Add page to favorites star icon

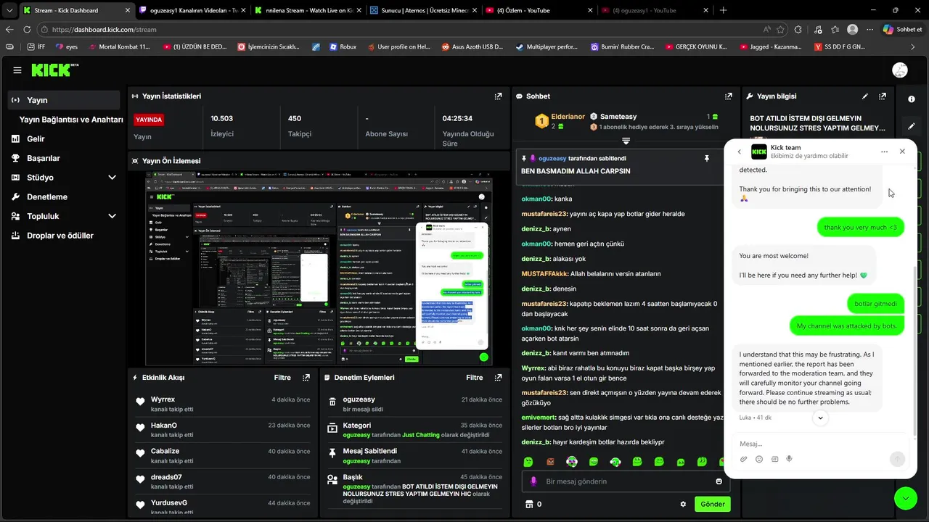pyautogui.click(x=780, y=30)
